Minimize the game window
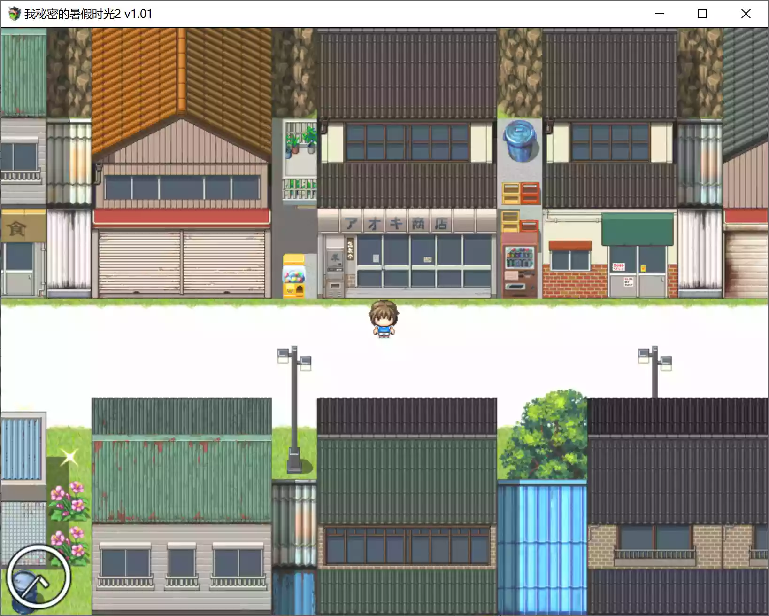 pos(660,14)
